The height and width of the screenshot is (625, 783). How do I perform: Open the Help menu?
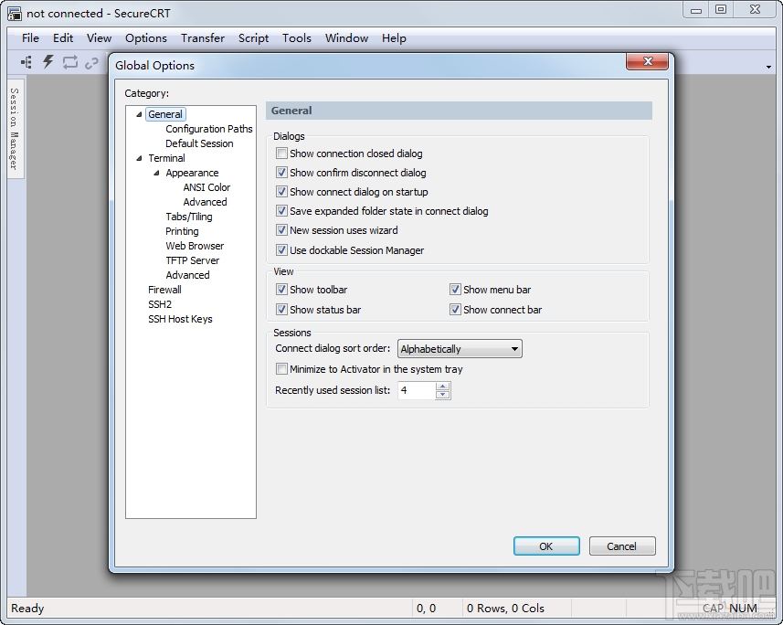[x=394, y=38]
